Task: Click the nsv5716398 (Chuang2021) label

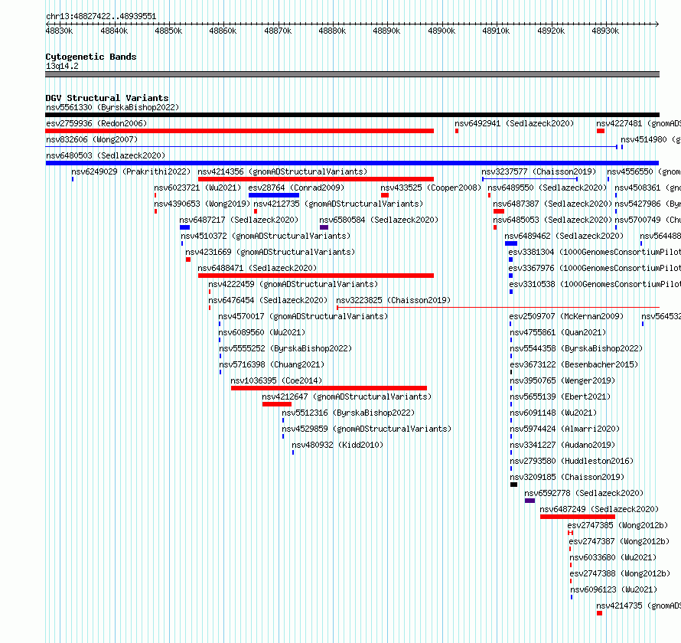Action: pyautogui.click(x=272, y=364)
